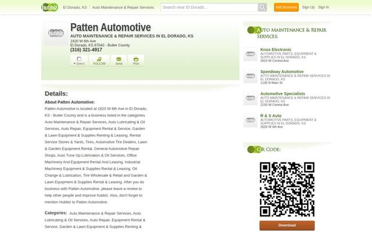The image size is (372, 232).
Task: Open Knox Electronic logo thumbnail
Action: click(251, 54)
